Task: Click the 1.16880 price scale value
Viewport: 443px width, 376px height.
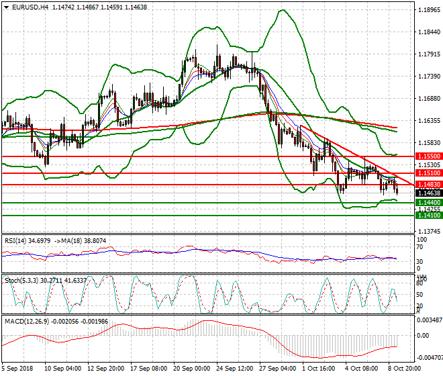Action: tap(429, 99)
